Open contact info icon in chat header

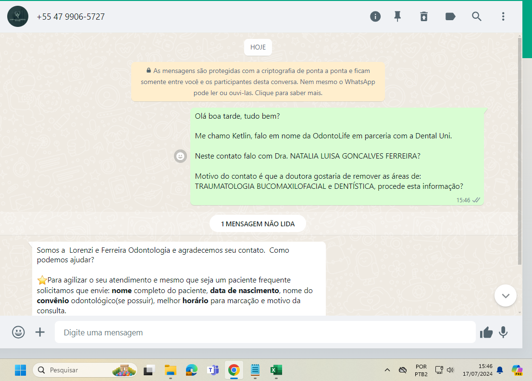pos(375,16)
